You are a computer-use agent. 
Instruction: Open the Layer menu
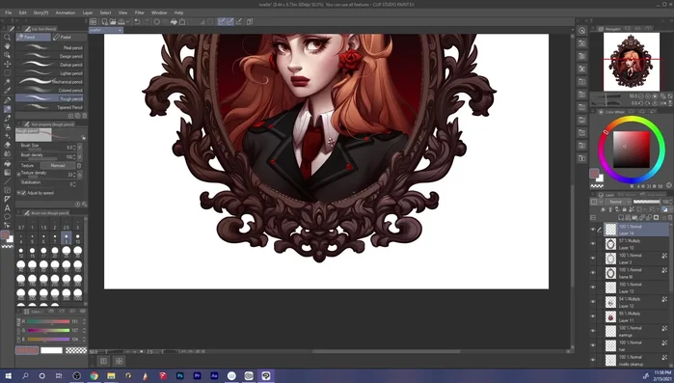pos(88,13)
